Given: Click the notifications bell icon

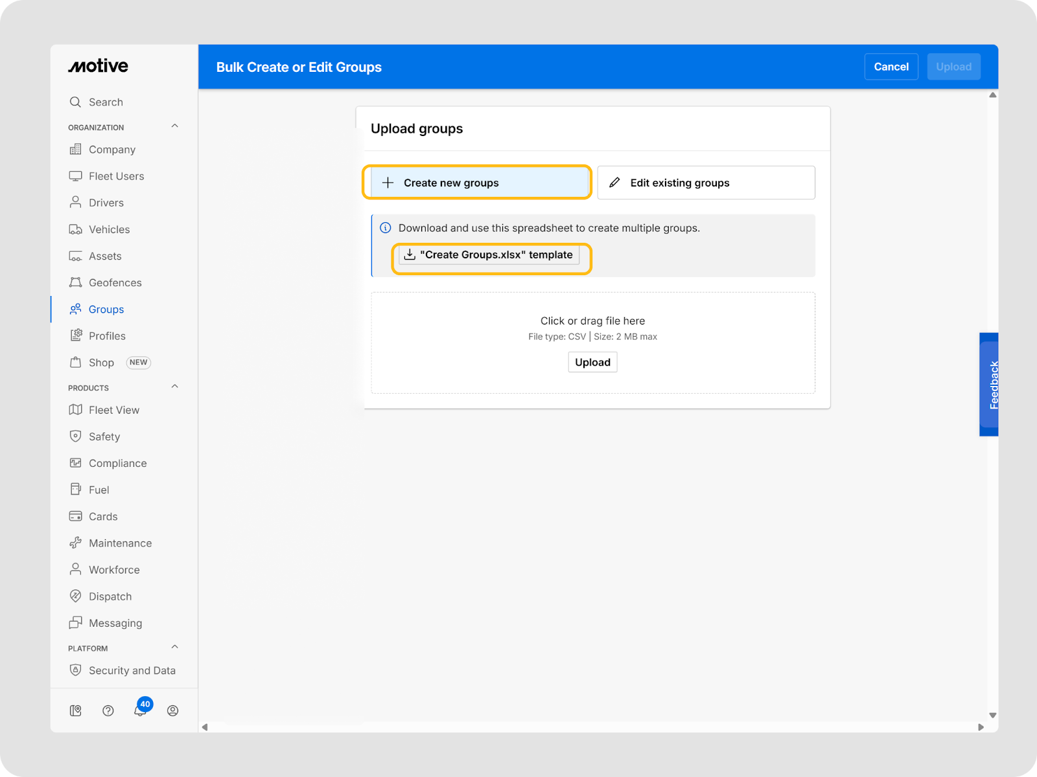Looking at the screenshot, I should point(139,711).
